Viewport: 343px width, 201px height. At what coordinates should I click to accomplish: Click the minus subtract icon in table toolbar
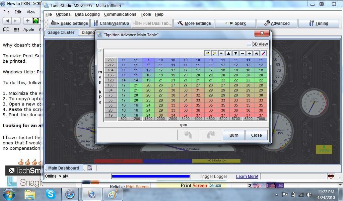(x=243, y=53)
